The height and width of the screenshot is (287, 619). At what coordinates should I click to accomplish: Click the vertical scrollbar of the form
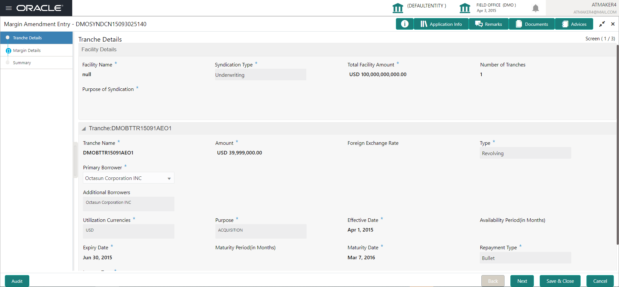617,145
